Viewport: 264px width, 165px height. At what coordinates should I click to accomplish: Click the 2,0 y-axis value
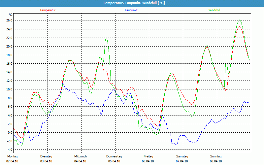(10, 124)
